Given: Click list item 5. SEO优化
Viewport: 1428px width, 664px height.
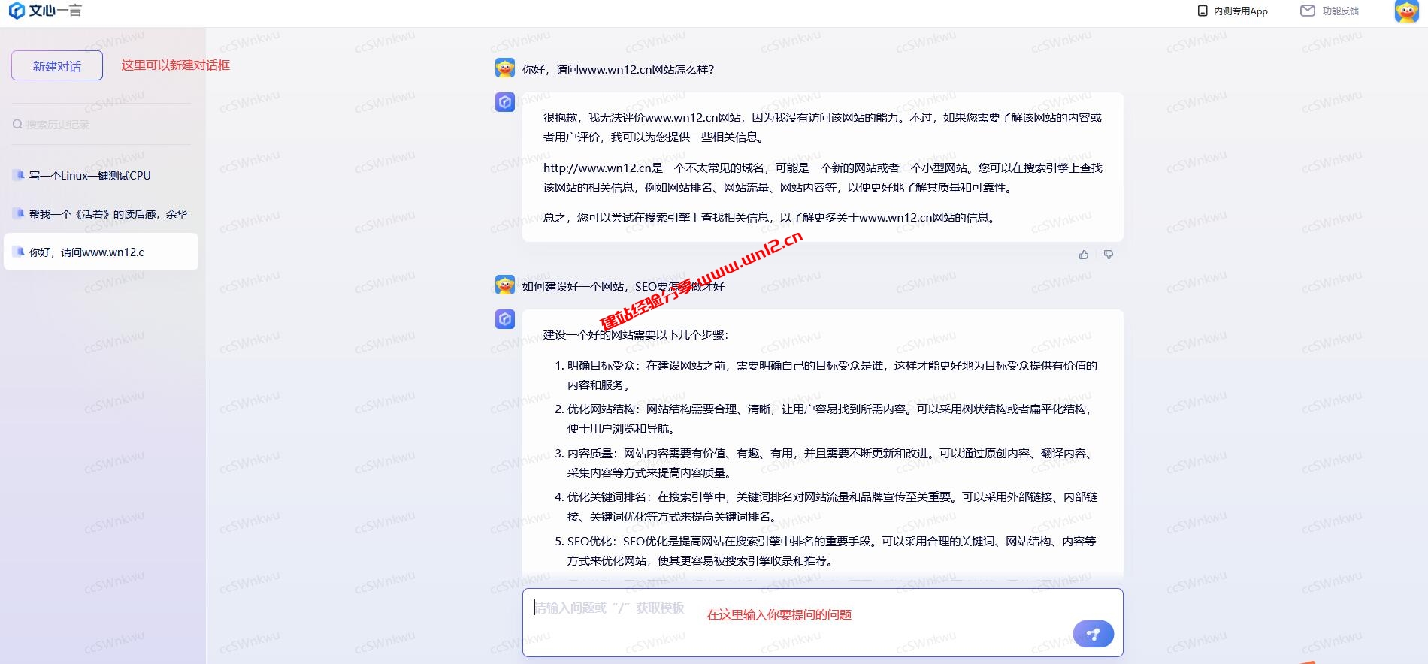Looking at the screenshot, I should point(825,551).
